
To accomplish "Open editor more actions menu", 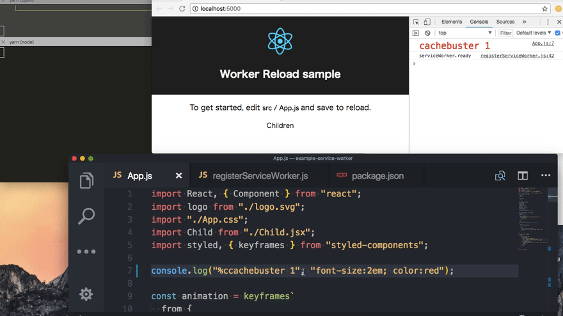I will click(x=546, y=175).
